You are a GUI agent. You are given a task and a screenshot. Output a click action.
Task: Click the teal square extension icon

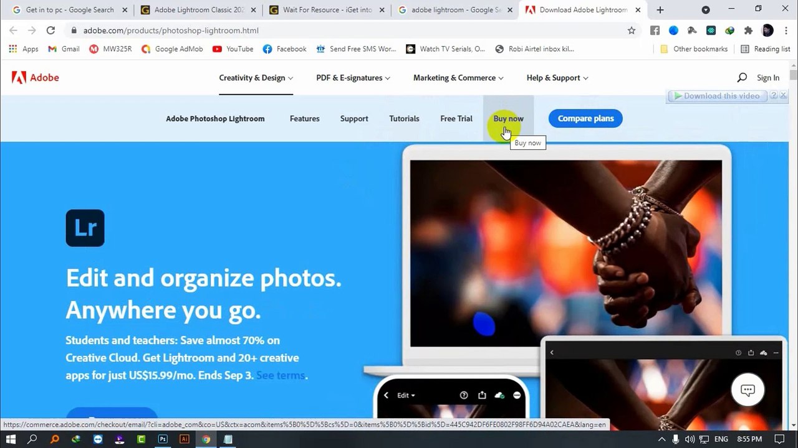(711, 30)
